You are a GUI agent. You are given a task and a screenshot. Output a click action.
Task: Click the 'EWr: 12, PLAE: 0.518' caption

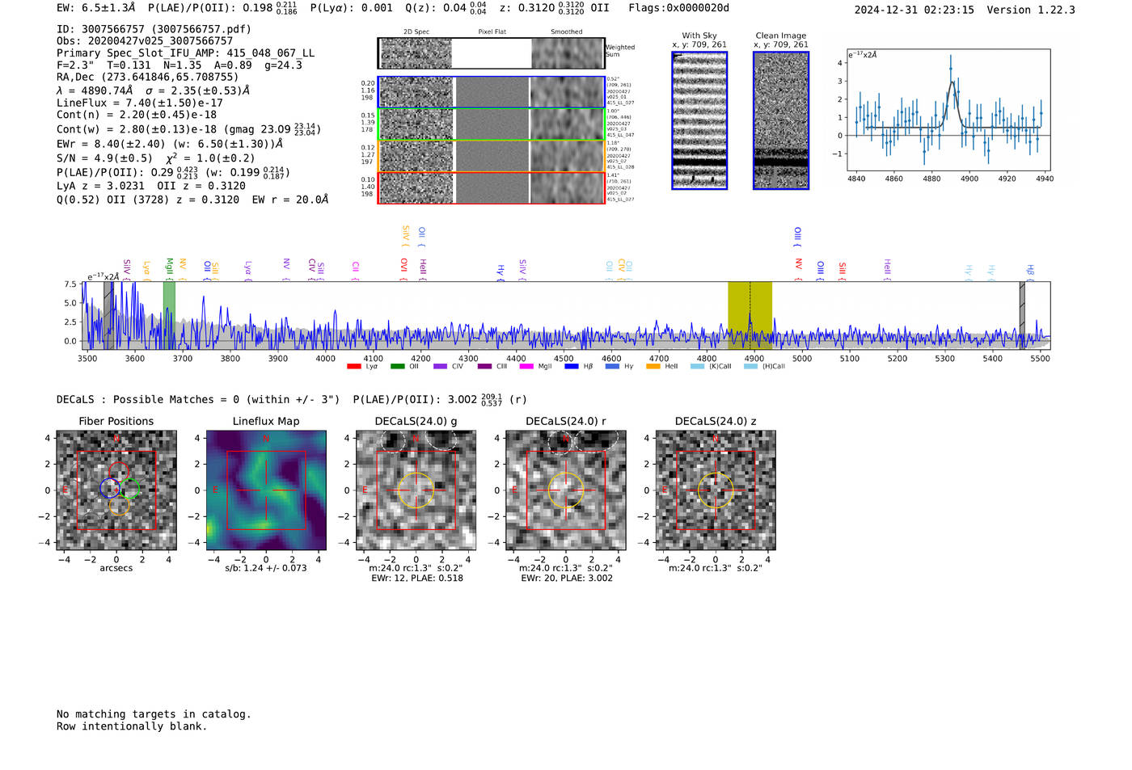[x=417, y=579]
